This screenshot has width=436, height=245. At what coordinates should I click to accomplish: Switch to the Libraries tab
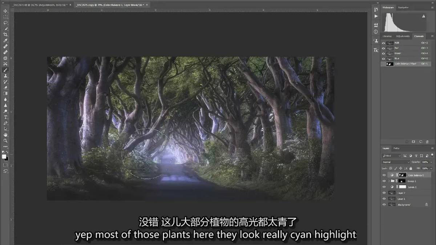tap(387, 36)
